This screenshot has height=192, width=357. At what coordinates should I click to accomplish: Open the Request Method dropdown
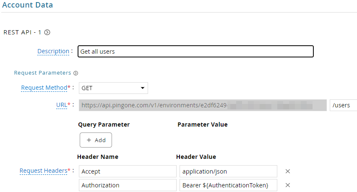point(113,88)
